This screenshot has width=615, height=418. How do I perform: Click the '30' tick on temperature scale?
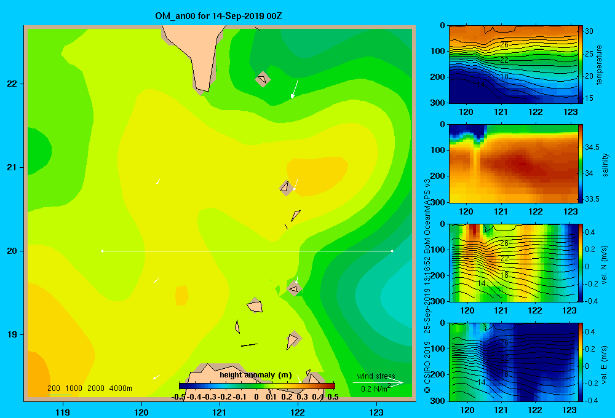point(589,31)
